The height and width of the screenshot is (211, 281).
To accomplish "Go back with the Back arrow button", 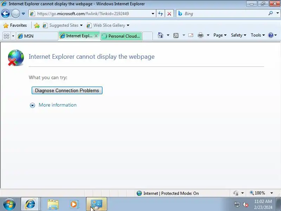I will tap(5, 13).
